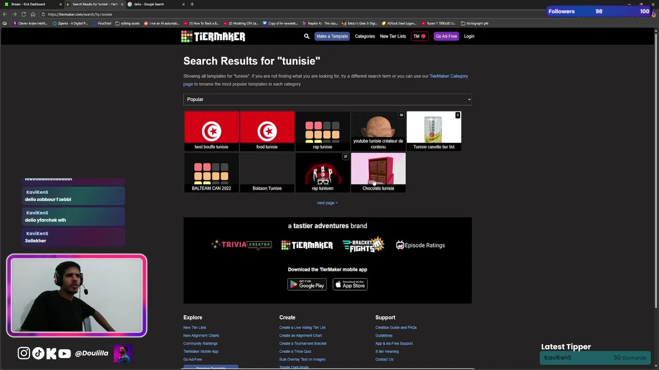Click the TierMaker logo
Screen dimensions: 659x370
213,36
